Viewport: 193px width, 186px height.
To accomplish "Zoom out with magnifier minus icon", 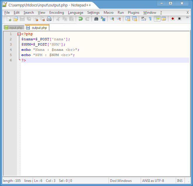I will 119,19.
